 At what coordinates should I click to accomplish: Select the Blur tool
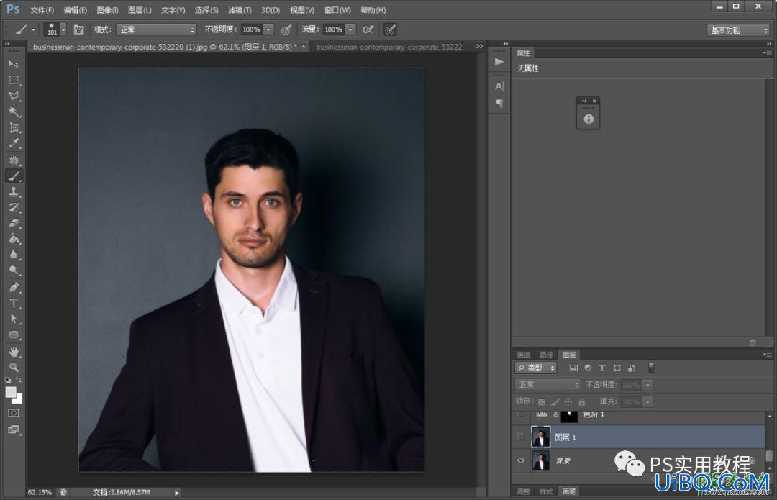[x=14, y=255]
